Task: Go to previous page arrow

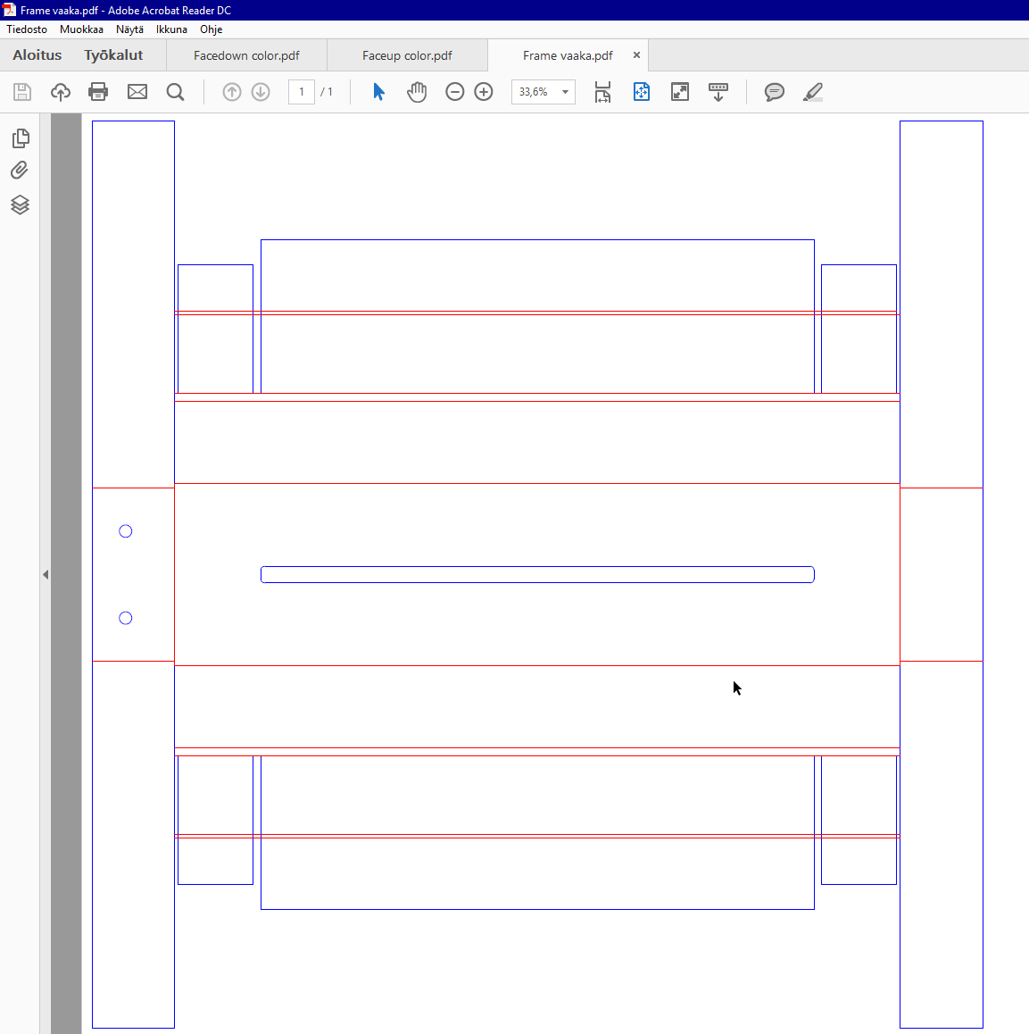Action: [x=232, y=92]
